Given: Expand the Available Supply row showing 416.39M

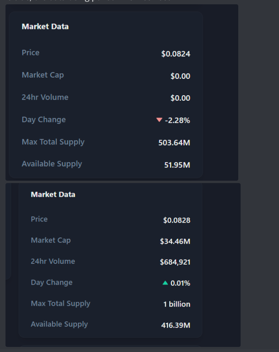Looking at the screenshot, I should click(110, 324).
